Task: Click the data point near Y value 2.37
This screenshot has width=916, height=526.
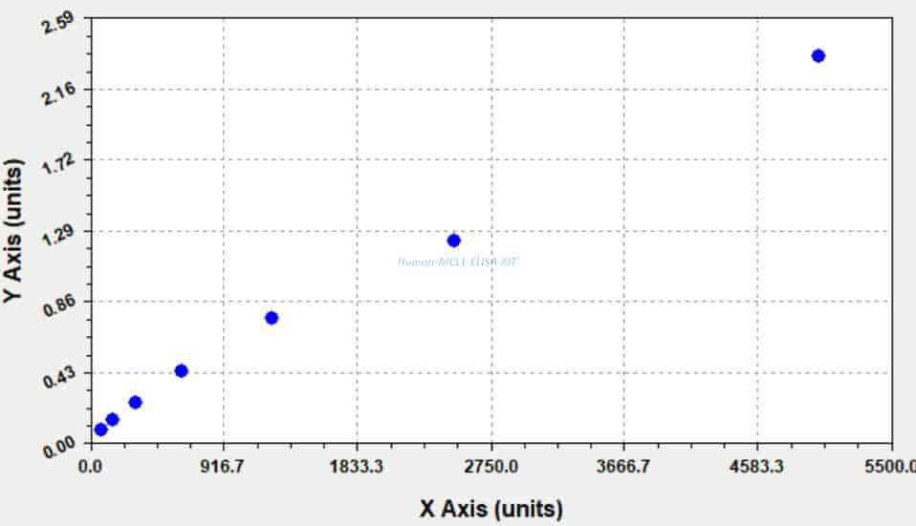Action: 818,56
